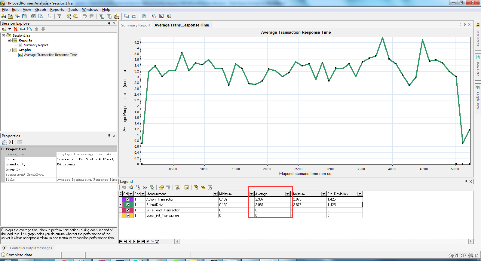Viewport: 481px width, 261px height.
Task: Click the Filter property value field
Action: pyautogui.click(x=86, y=159)
